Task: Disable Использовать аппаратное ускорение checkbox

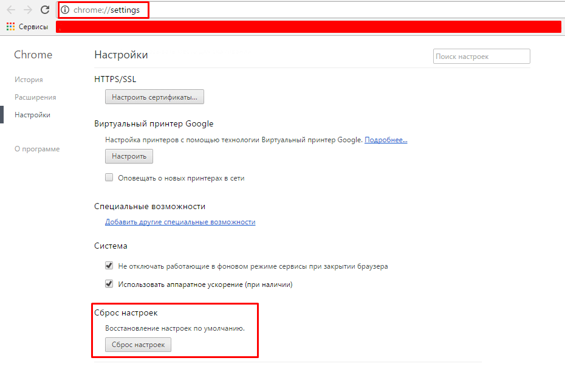Action: [x=109, y=284]
